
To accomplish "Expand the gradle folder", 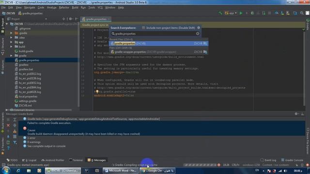I will [11, 56].
